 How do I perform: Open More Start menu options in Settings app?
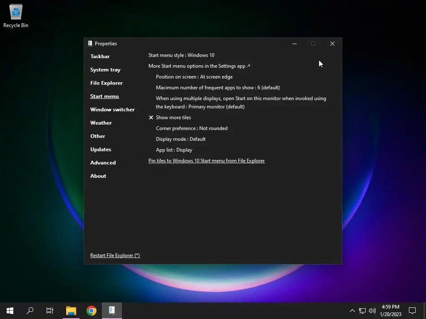199,66
